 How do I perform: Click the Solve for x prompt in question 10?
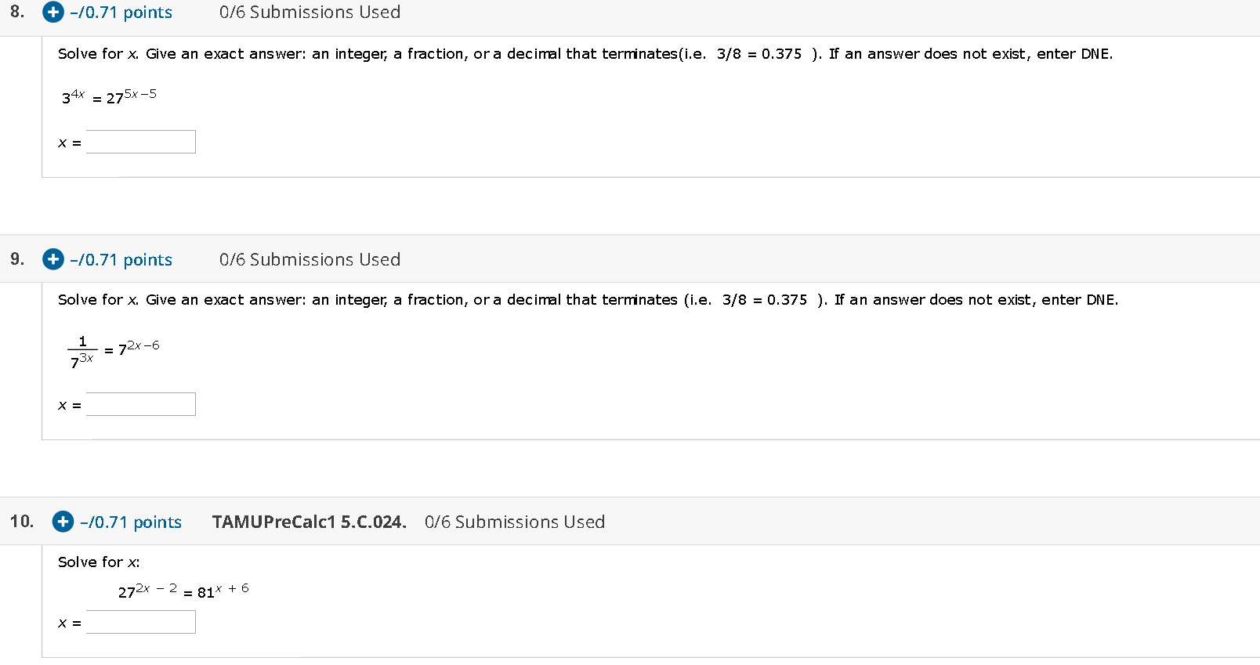coord(98,562)
